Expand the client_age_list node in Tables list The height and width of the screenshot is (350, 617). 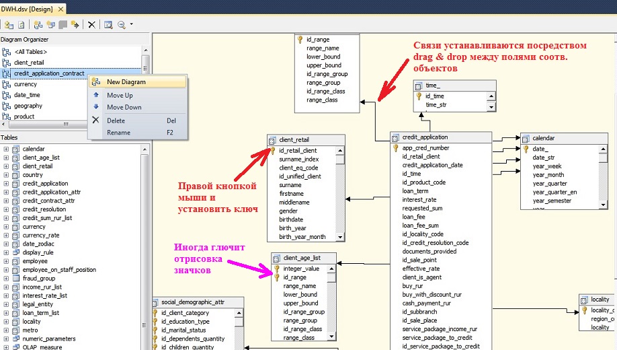coord(6,157)
